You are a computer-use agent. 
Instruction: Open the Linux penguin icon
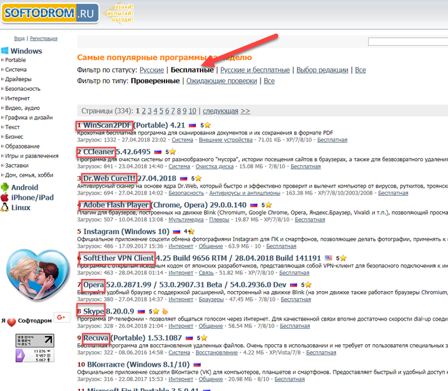tap(4, 207)
